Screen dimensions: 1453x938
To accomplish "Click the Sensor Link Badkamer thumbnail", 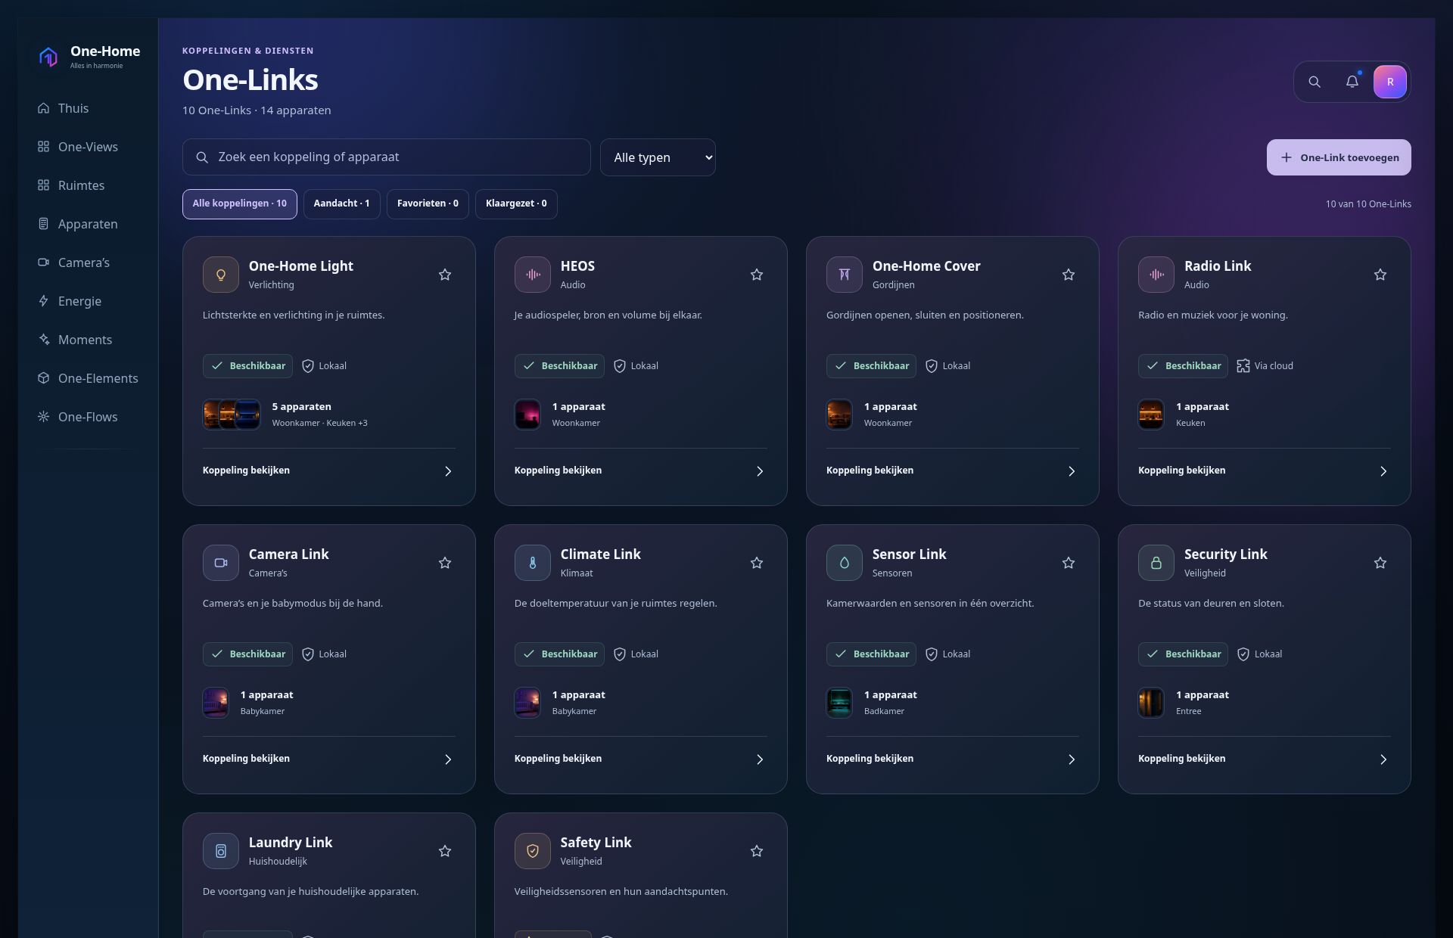I will [839, 703].
